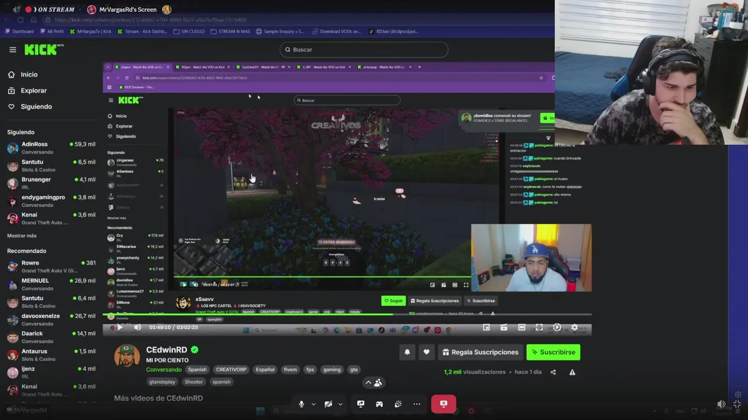Open RDJavi TikTok bookmark
The image size is (748, 420).
tap(393, 32)
